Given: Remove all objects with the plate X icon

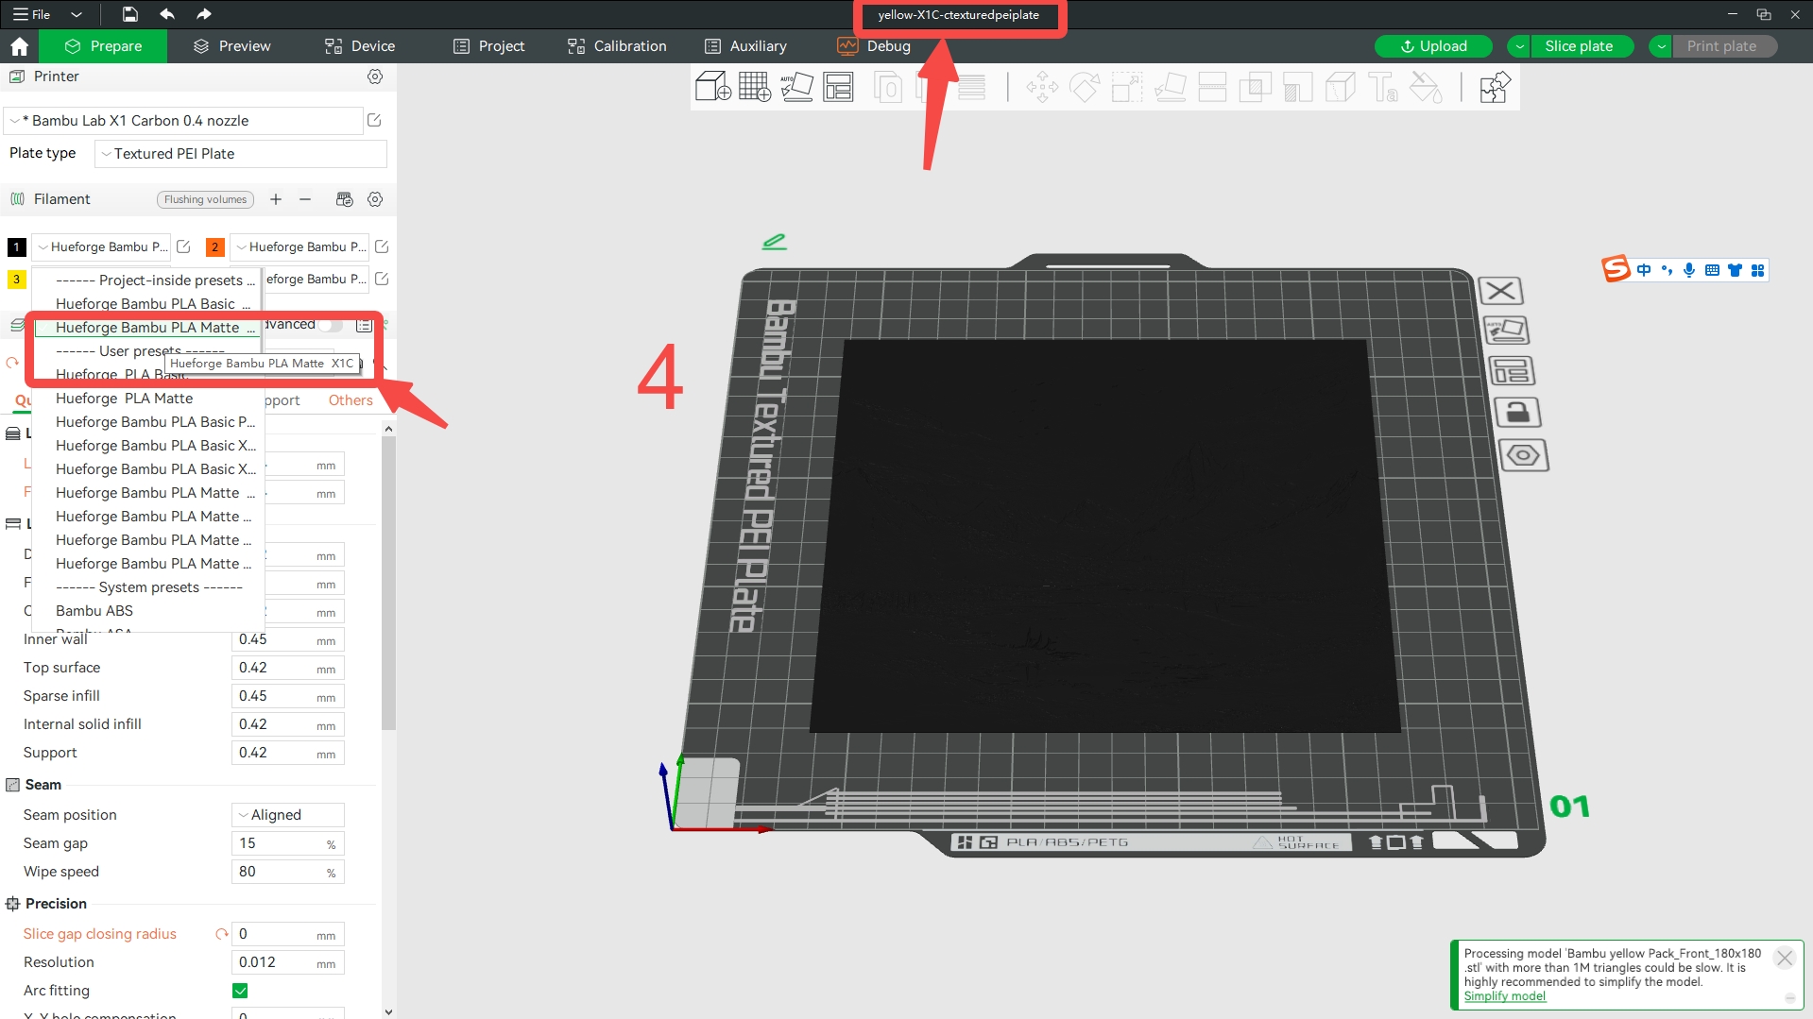Looking at the screenshot, I should pyautogui.click(x=1500, y=290).
